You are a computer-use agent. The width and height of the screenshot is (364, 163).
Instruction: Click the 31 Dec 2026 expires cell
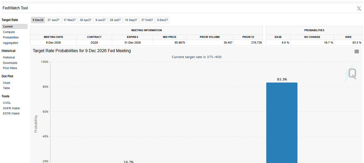pyautogui.click(x=133, y=43)
